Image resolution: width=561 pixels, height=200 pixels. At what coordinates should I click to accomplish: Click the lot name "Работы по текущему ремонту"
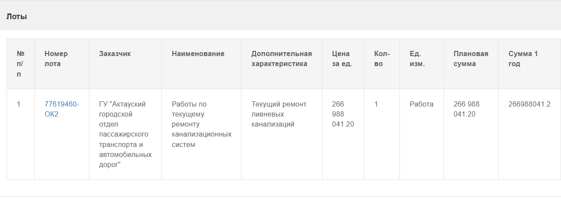click(201, 124)
